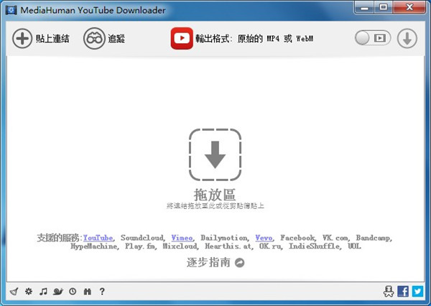Click the MediaHuman mascot icon
431x306 pixels.
point(389,292)
